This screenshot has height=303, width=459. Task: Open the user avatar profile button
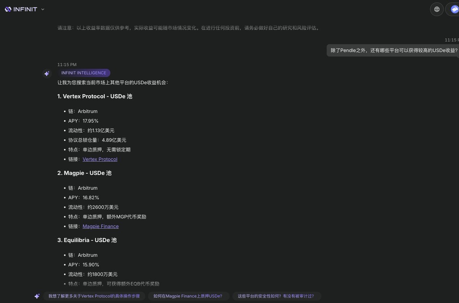pos(453,9)
